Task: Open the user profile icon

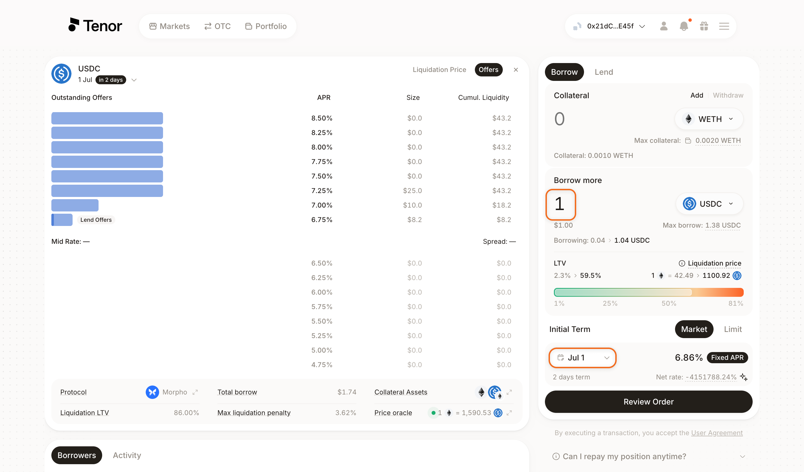Action: click(664, 26)
